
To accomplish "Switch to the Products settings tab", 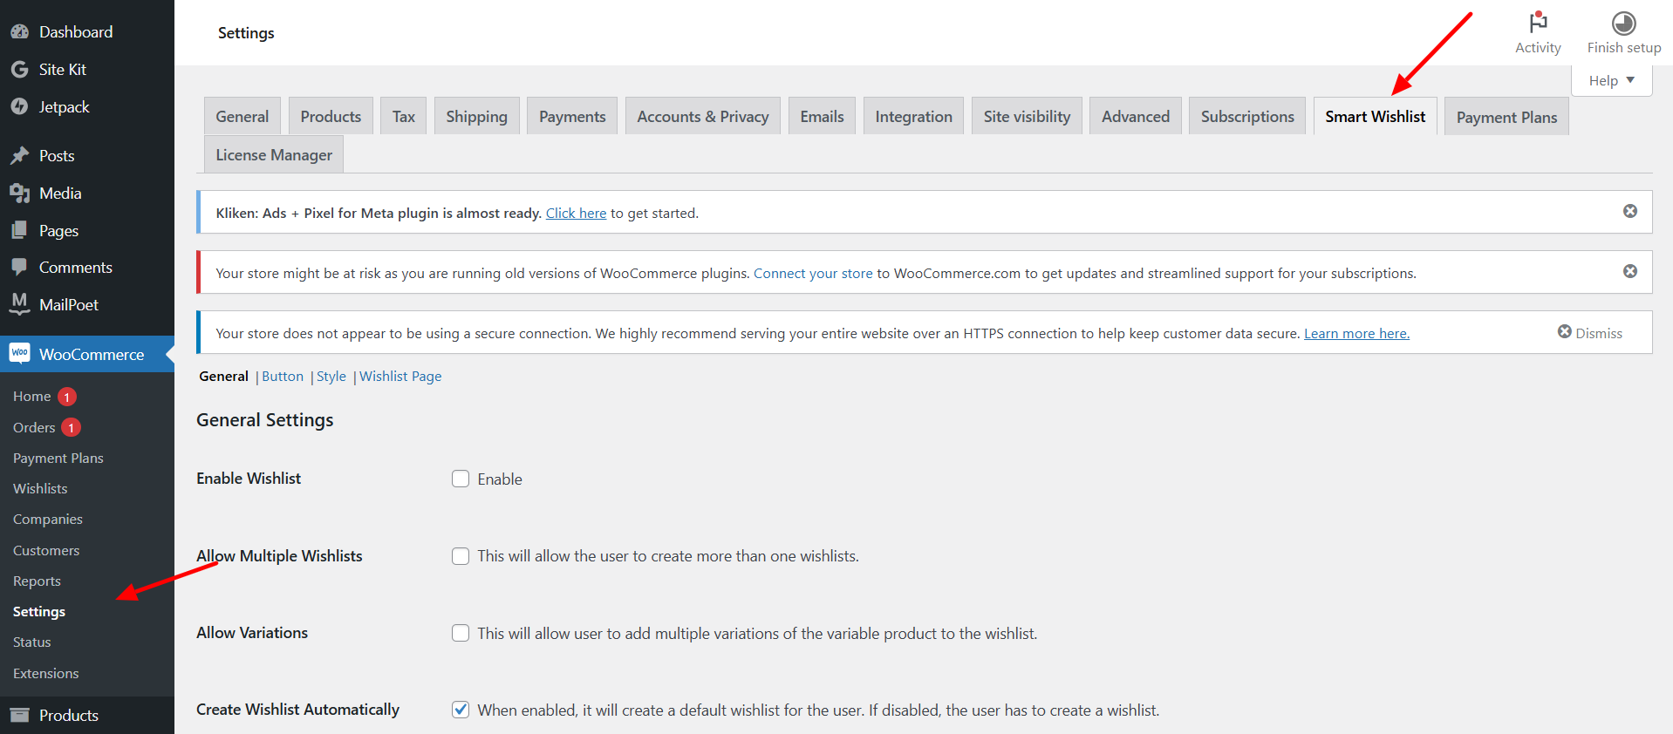I will click(331, 116).
